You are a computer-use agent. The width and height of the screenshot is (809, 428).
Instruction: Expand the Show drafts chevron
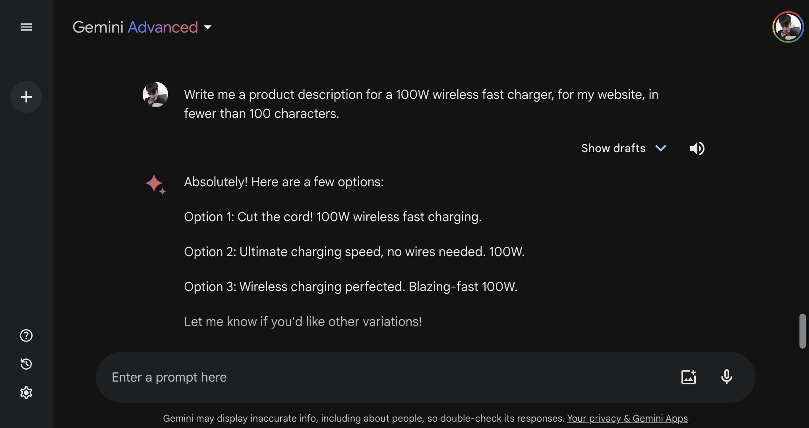[661, 148]
